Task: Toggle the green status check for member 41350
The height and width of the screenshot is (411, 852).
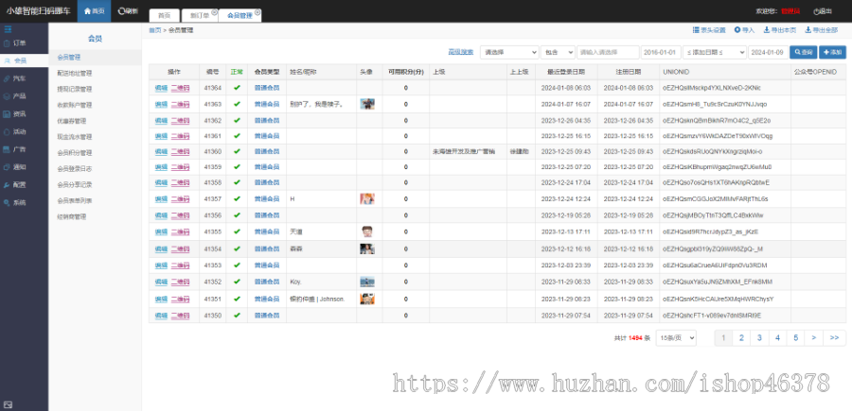Action: [237, 315]
